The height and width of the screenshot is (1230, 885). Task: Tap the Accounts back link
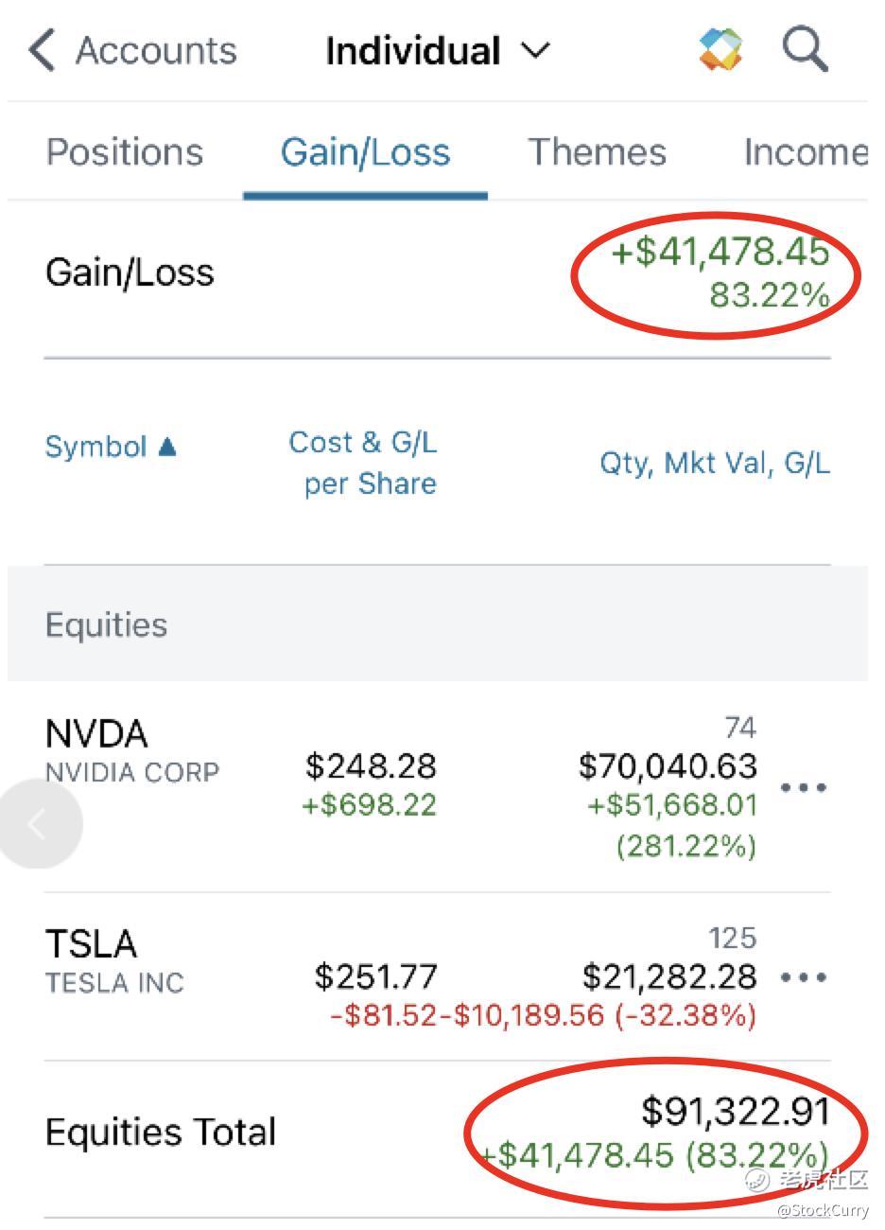point(156,50)
